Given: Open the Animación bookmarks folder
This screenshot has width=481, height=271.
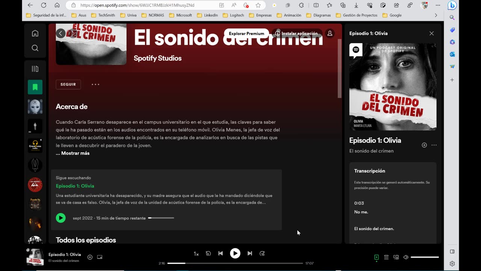Looking at the screenshot, I should tap(289, 15).
